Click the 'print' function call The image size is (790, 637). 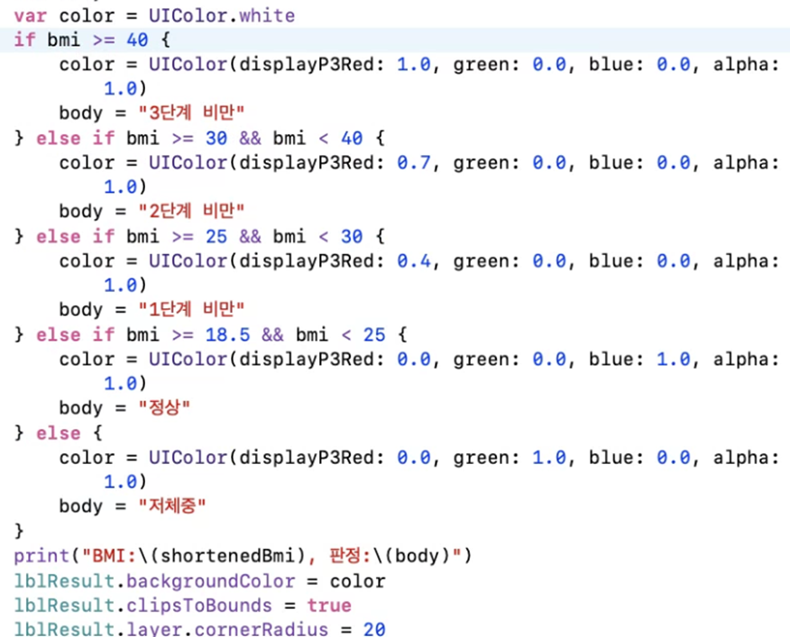pos(41,556)
